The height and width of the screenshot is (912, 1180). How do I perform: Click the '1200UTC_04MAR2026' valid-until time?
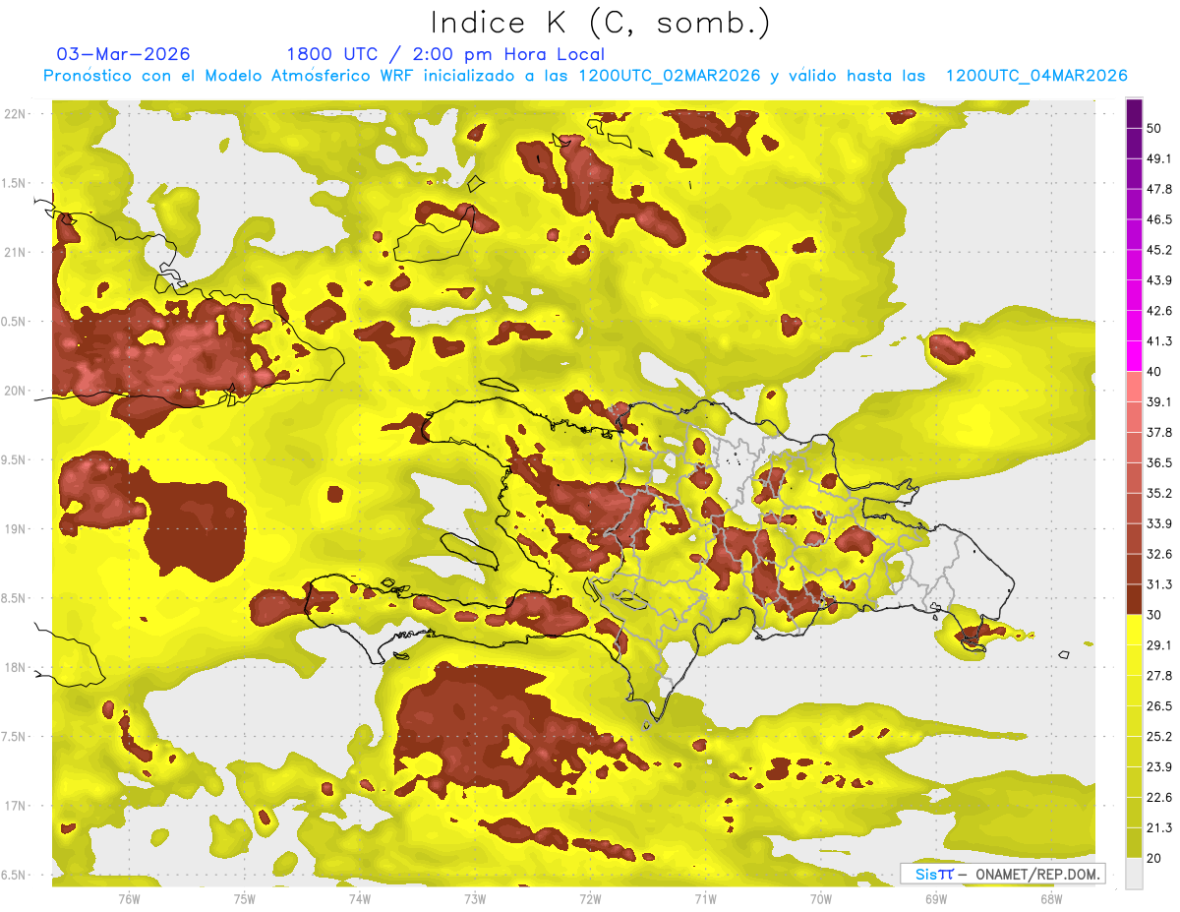coord(1035,76)
